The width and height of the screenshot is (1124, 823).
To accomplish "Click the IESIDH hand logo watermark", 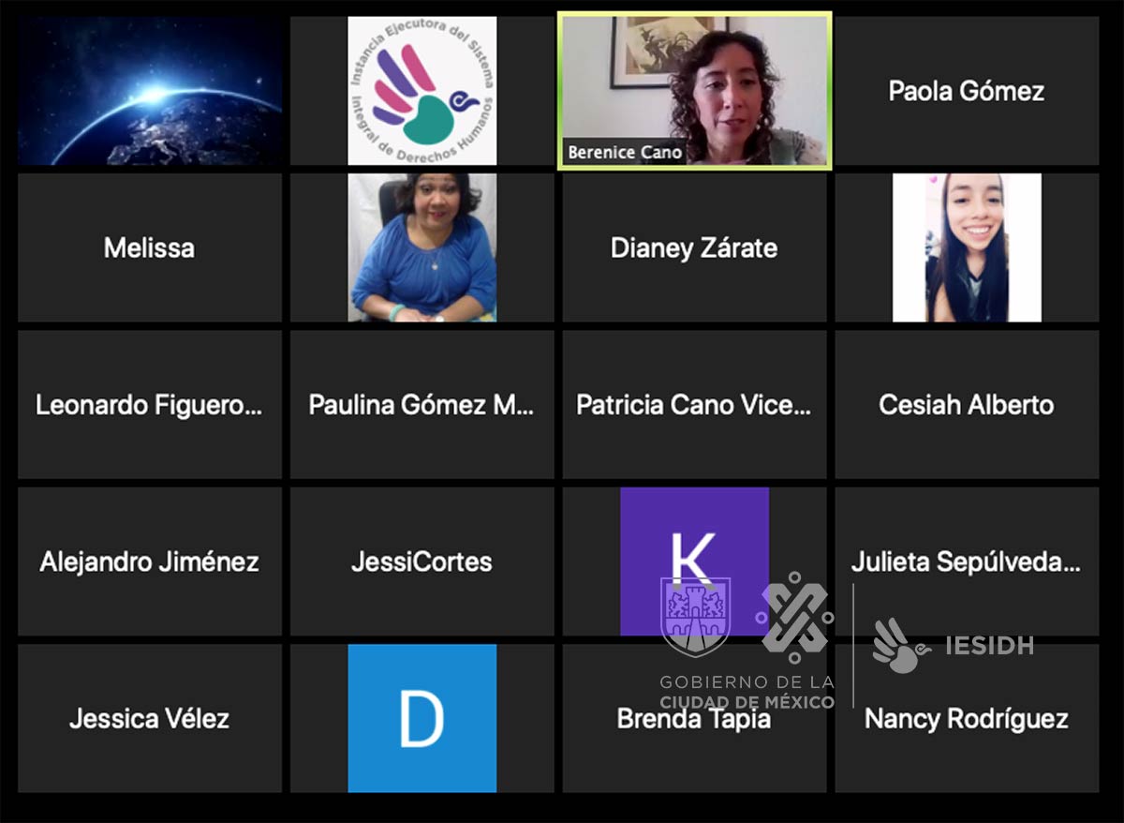I will pyautogui.click(x=953, y=646).
